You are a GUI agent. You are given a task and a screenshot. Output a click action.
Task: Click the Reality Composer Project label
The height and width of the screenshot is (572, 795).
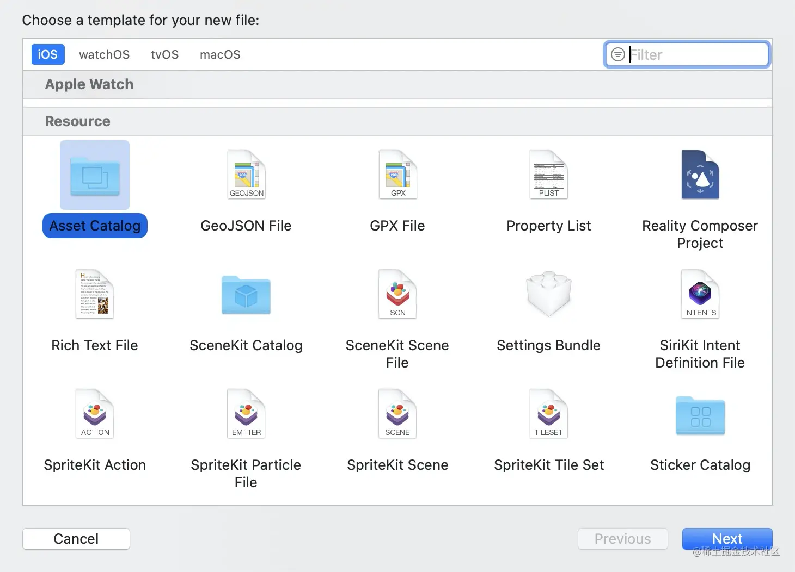coord(700,234)
